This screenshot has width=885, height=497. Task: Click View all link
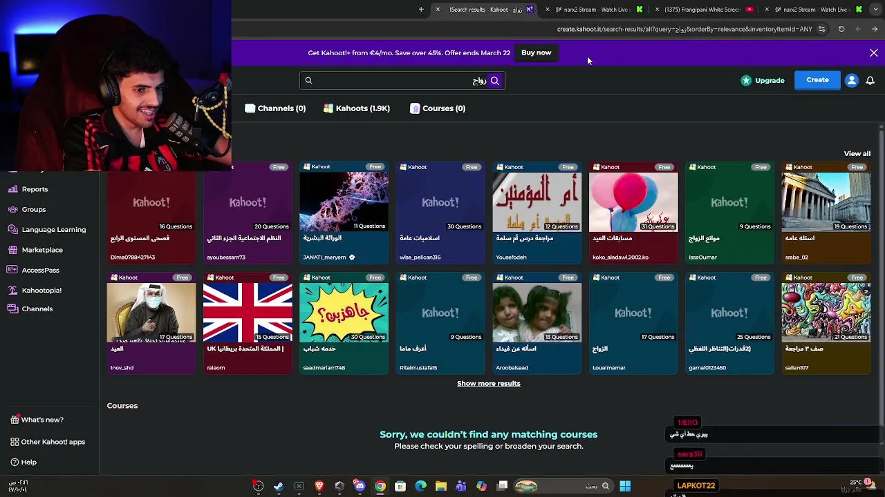[x=857, y=153]
